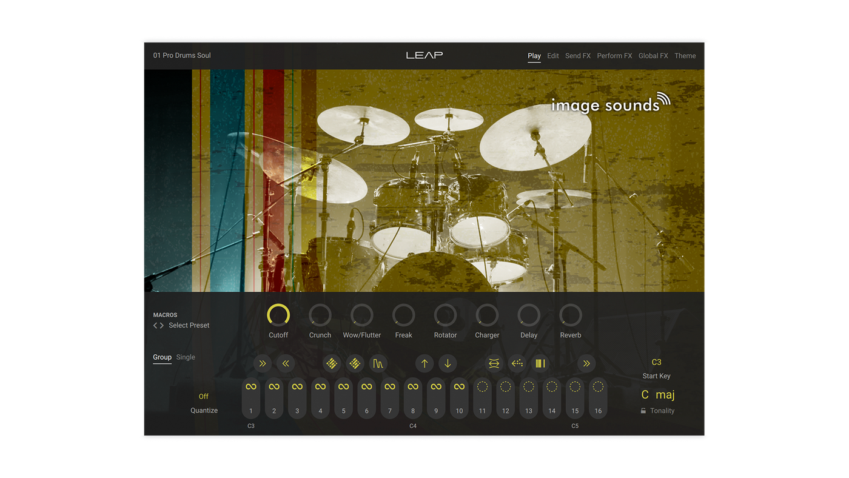Select empty pad 15
The height and width of the screenshot is (478, 849).
[x=575, y=398]
